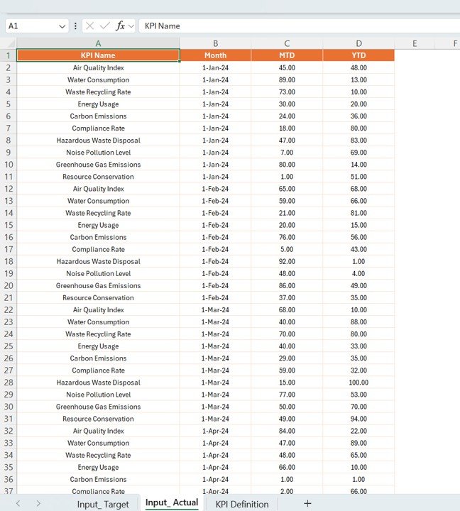Click the Insert Function fx icon
The width and height of the screenshot is (460, 511).
[x=121, y=26]
